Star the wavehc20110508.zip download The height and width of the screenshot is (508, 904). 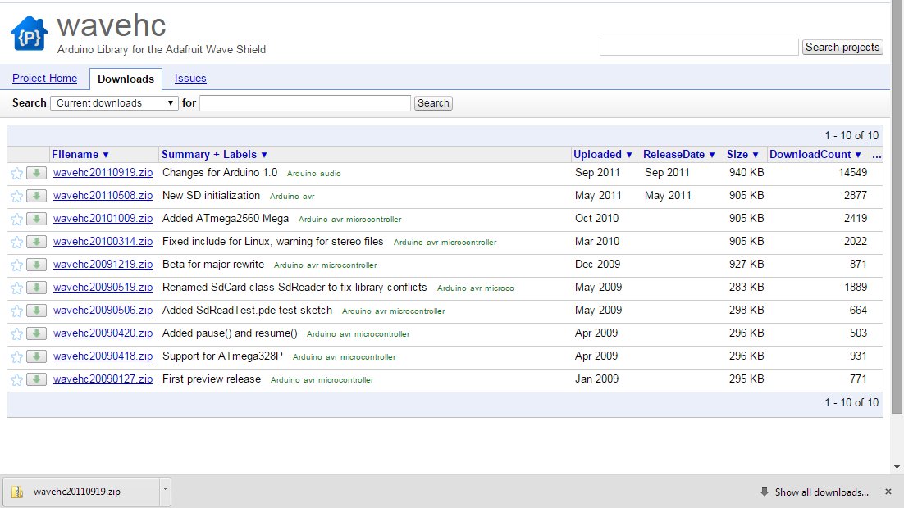point(16,197)
